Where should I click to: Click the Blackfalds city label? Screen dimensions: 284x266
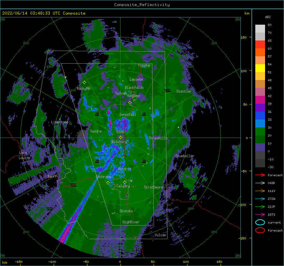134,88
